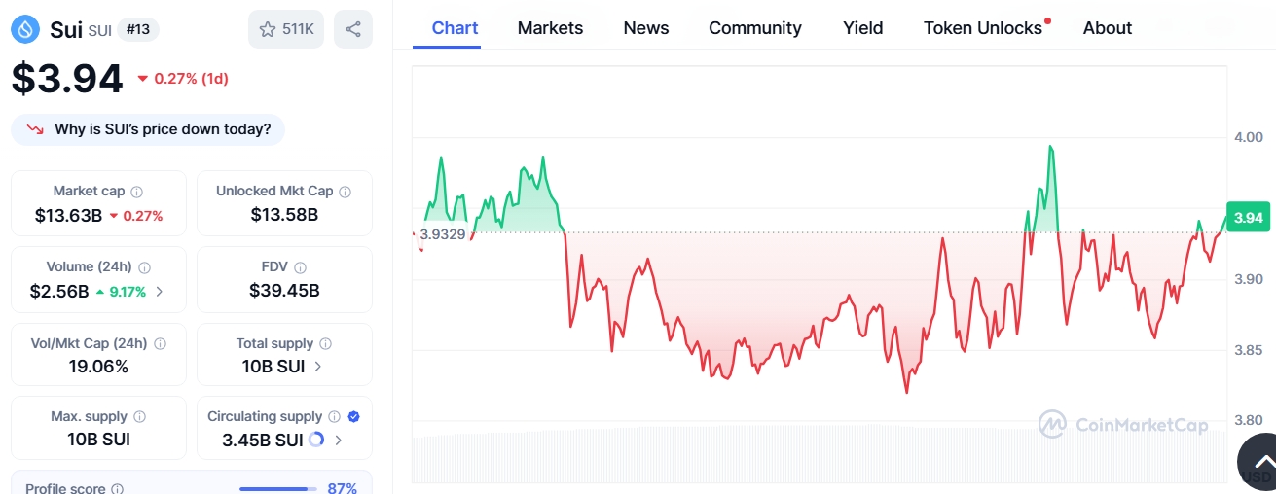Click the Sui coin logo icon
Screen dimensions: 1276x494
[26, 29]
